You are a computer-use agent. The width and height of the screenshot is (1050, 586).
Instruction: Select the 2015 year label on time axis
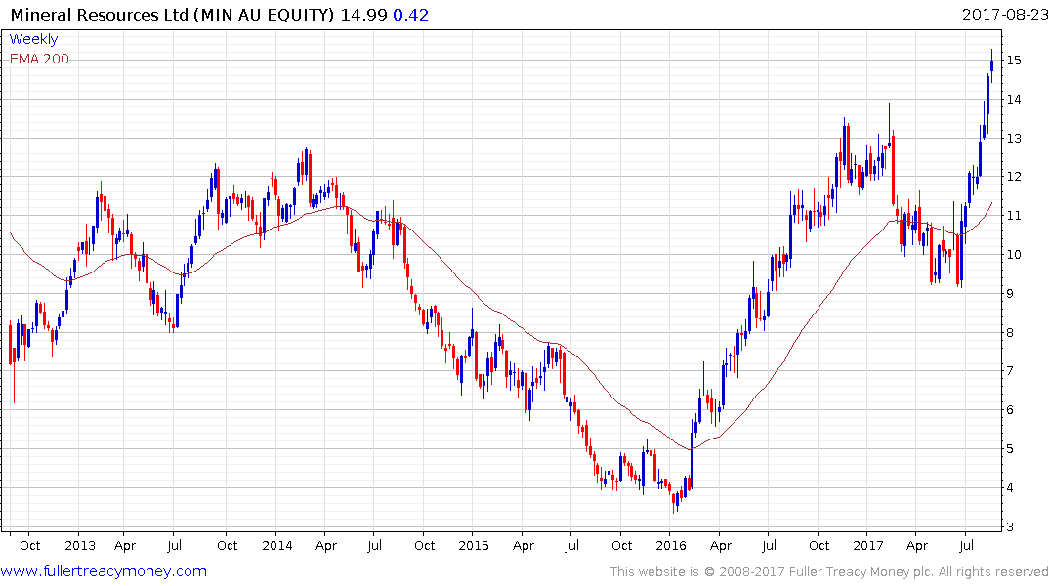[474, 545]
